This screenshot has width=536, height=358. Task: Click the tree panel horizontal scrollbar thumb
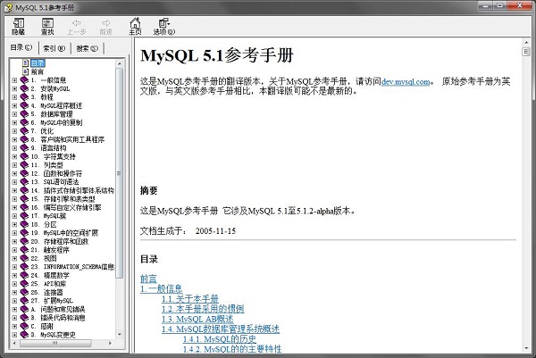pyautogui.click(x=55, y=343)
